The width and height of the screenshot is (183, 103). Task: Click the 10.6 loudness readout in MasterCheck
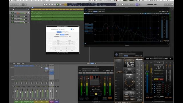point(159,63)
